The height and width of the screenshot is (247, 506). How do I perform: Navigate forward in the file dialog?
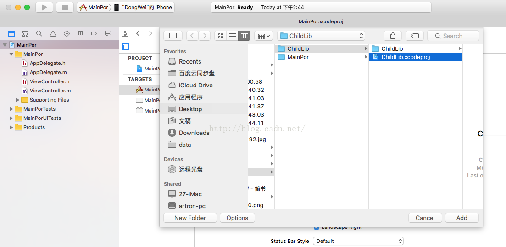[205, 36]
